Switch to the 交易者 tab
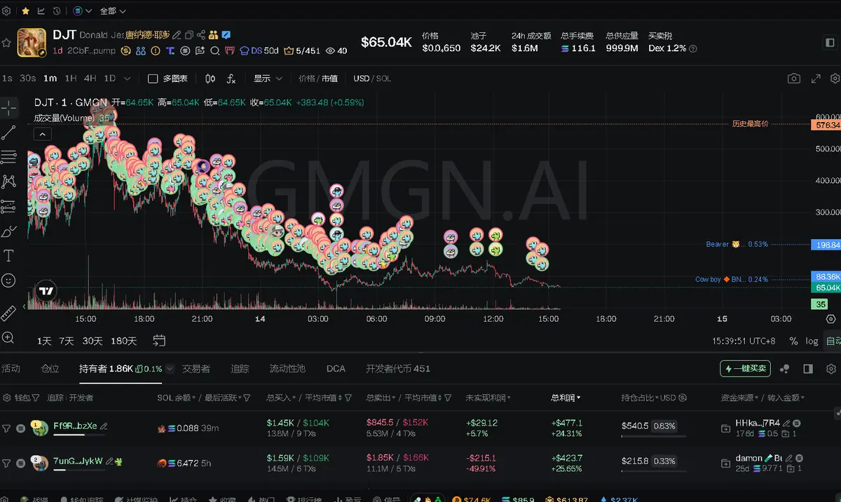The height and width of the screenshot is (502, 841). coord(196,368)
